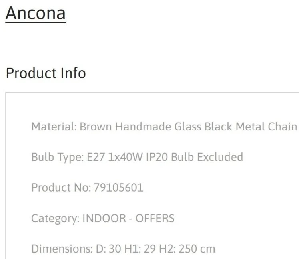Click the D: 30 diameter value

click(x=108, y=249)
